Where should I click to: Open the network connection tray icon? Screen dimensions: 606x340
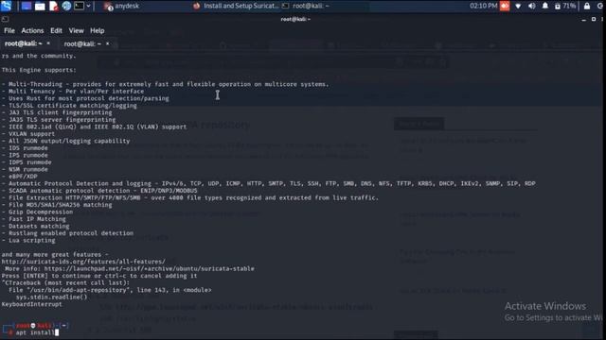(518, 7)
